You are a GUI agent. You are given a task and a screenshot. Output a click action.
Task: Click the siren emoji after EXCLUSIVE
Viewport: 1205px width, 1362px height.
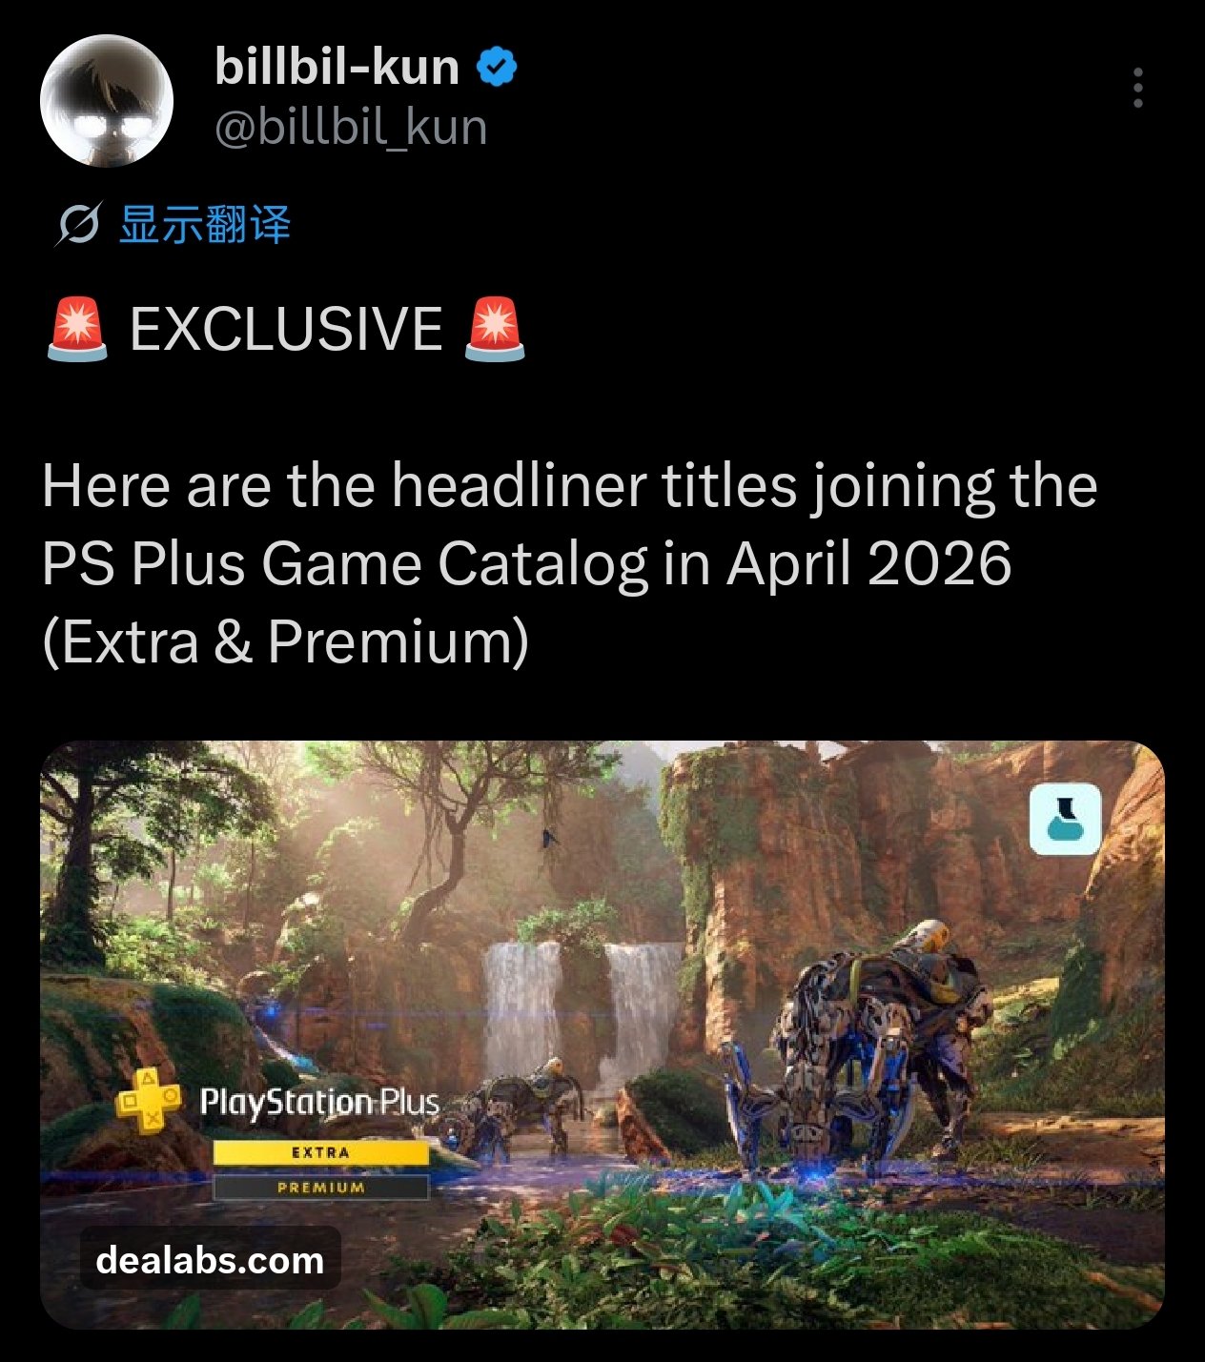click(494, 329)
